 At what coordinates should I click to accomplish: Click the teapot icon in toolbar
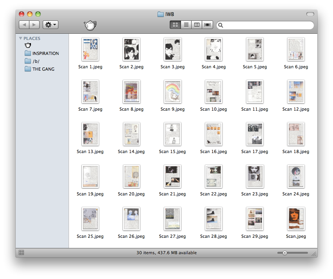pos(90,26)
